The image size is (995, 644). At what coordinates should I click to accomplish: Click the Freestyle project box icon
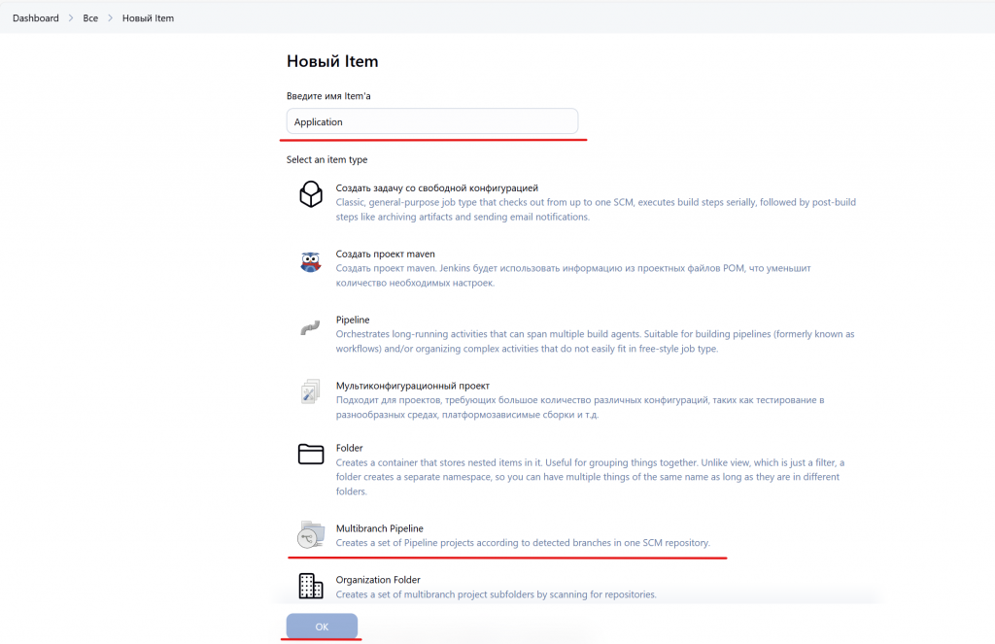pos(310,194)
